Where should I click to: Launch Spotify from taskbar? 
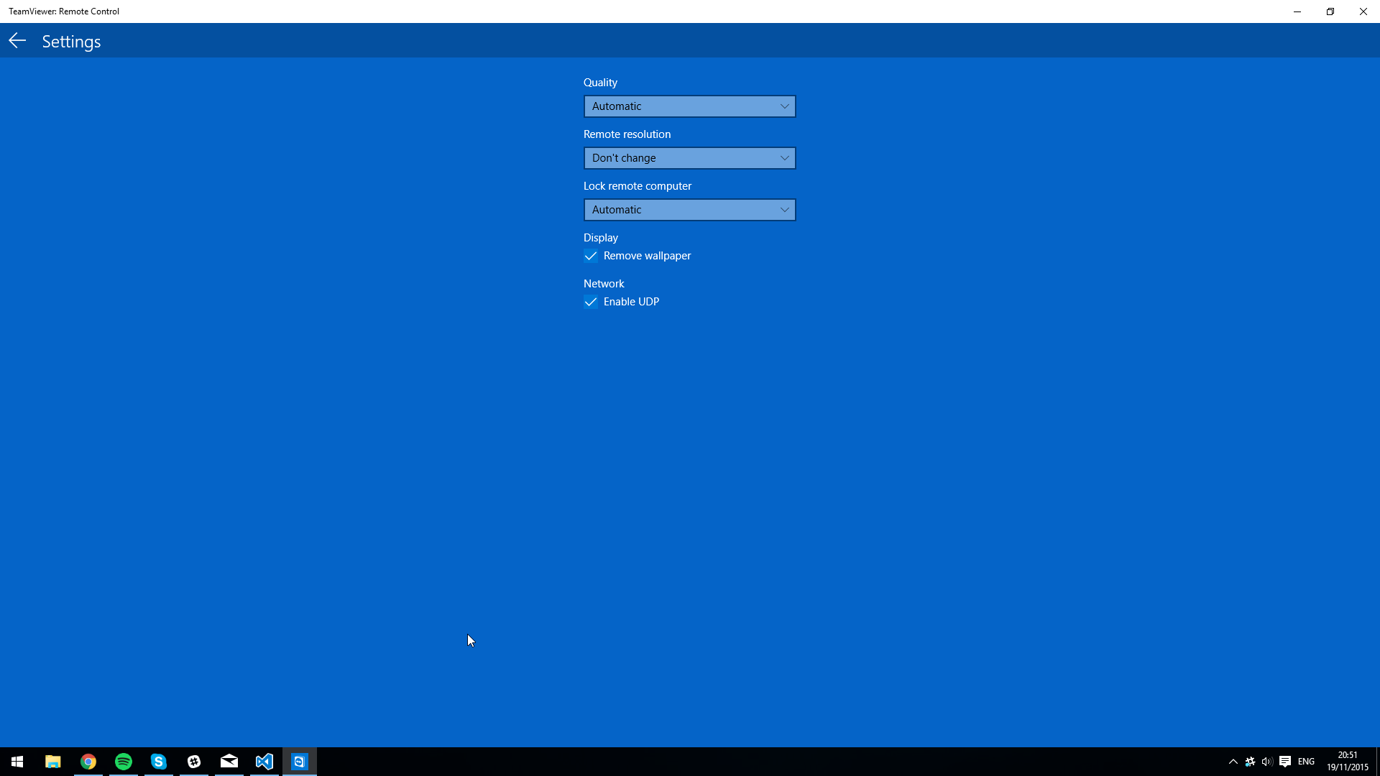[x=123, y=762]
